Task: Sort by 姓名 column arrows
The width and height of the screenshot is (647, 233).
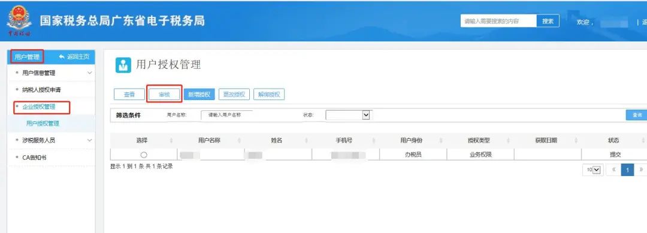Action: [307, 141]
